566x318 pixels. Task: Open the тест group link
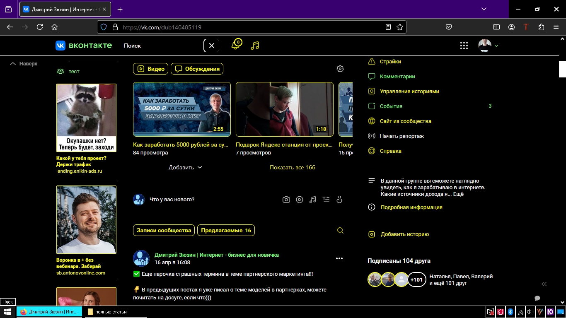click(x=74, y=71)
